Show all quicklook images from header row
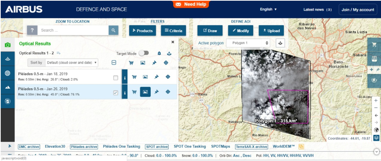381x161 pixels. coord(143,63)
